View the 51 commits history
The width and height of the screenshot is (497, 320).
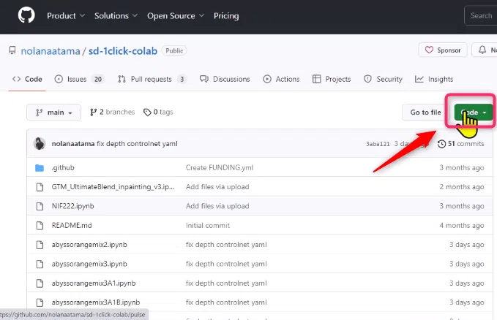pyautogui.click(x=461, y=144)
